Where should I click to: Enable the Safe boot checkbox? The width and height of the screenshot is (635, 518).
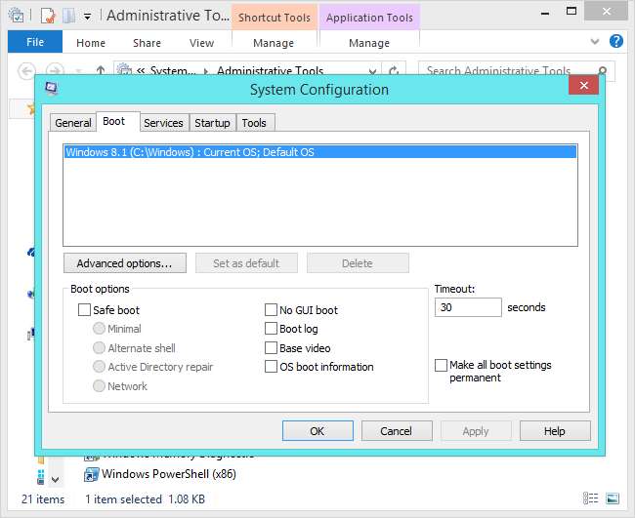(84, 310)
